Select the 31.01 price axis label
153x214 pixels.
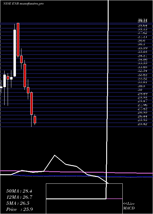pos(142,82)
